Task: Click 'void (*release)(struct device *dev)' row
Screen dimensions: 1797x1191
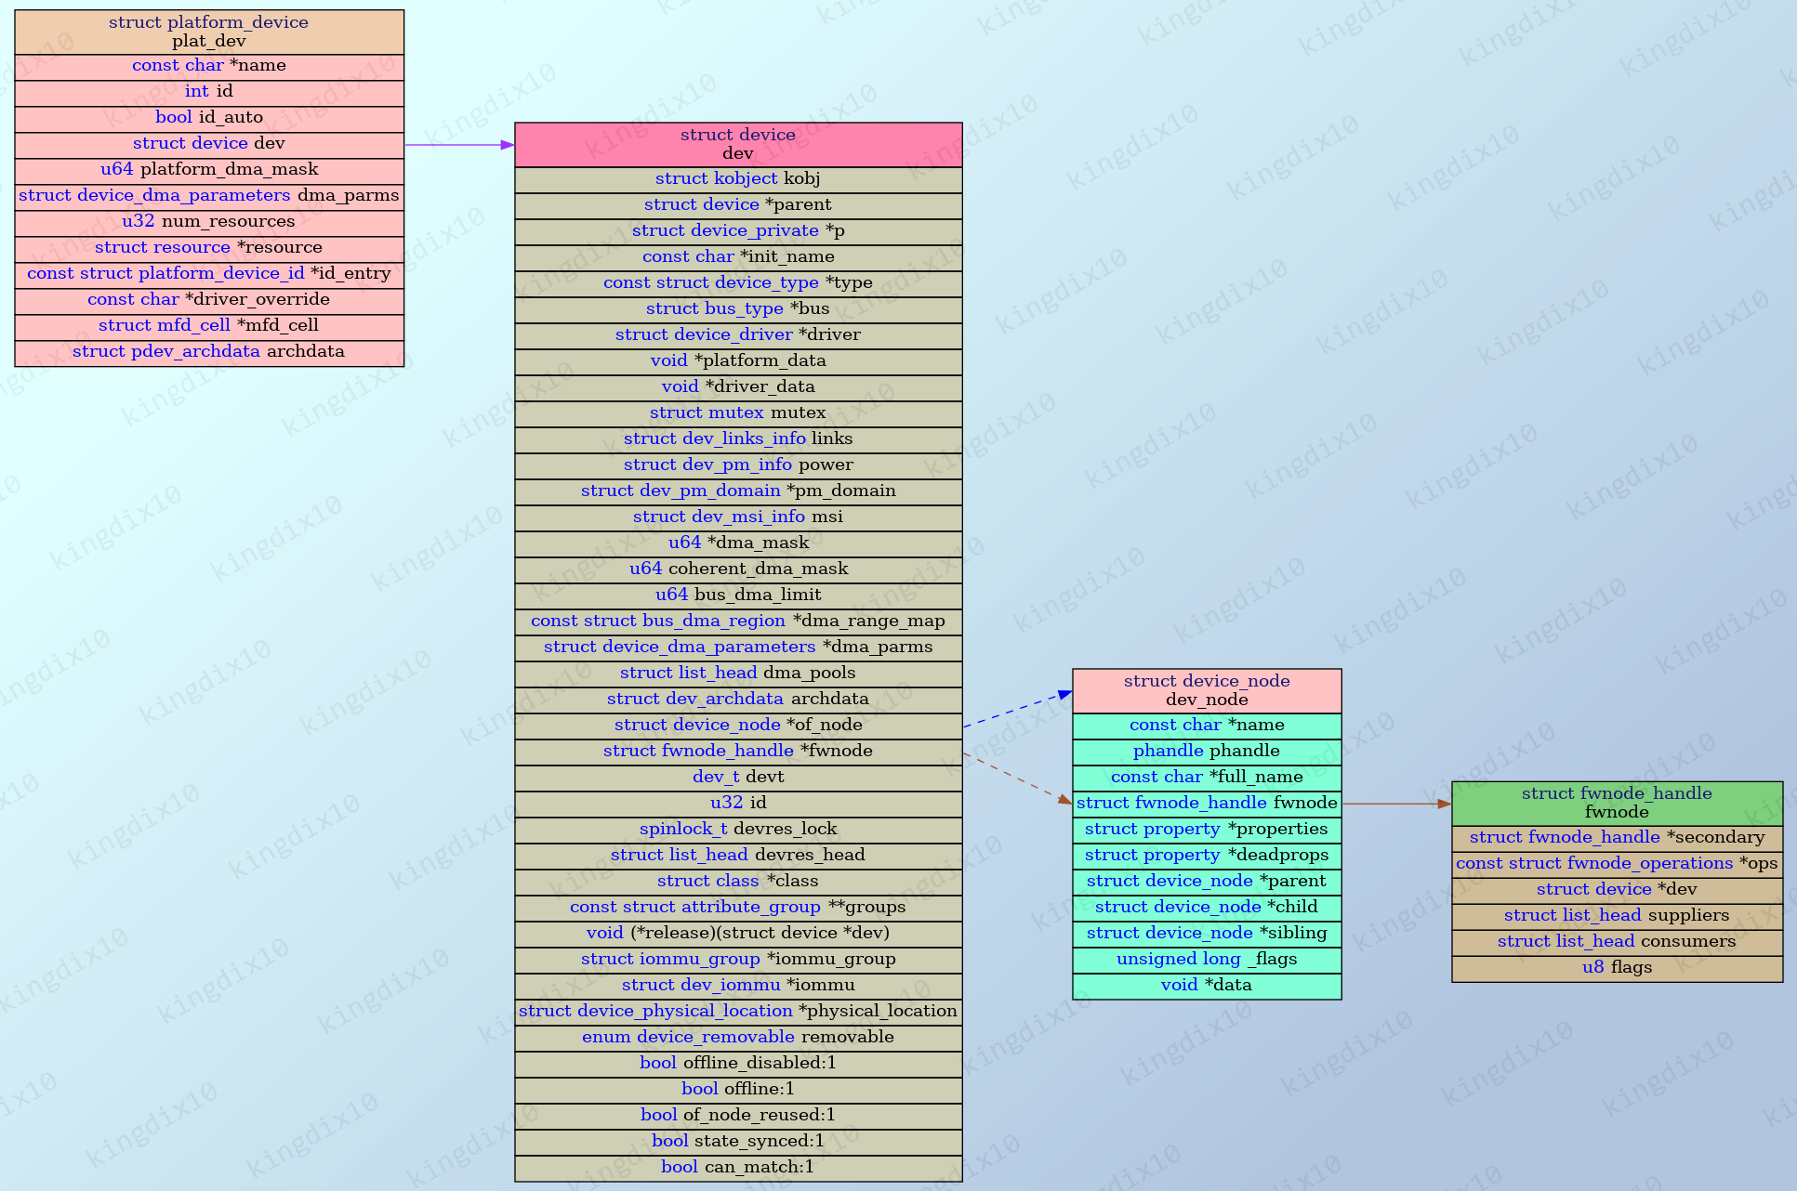Action: [x=738, y=935]
